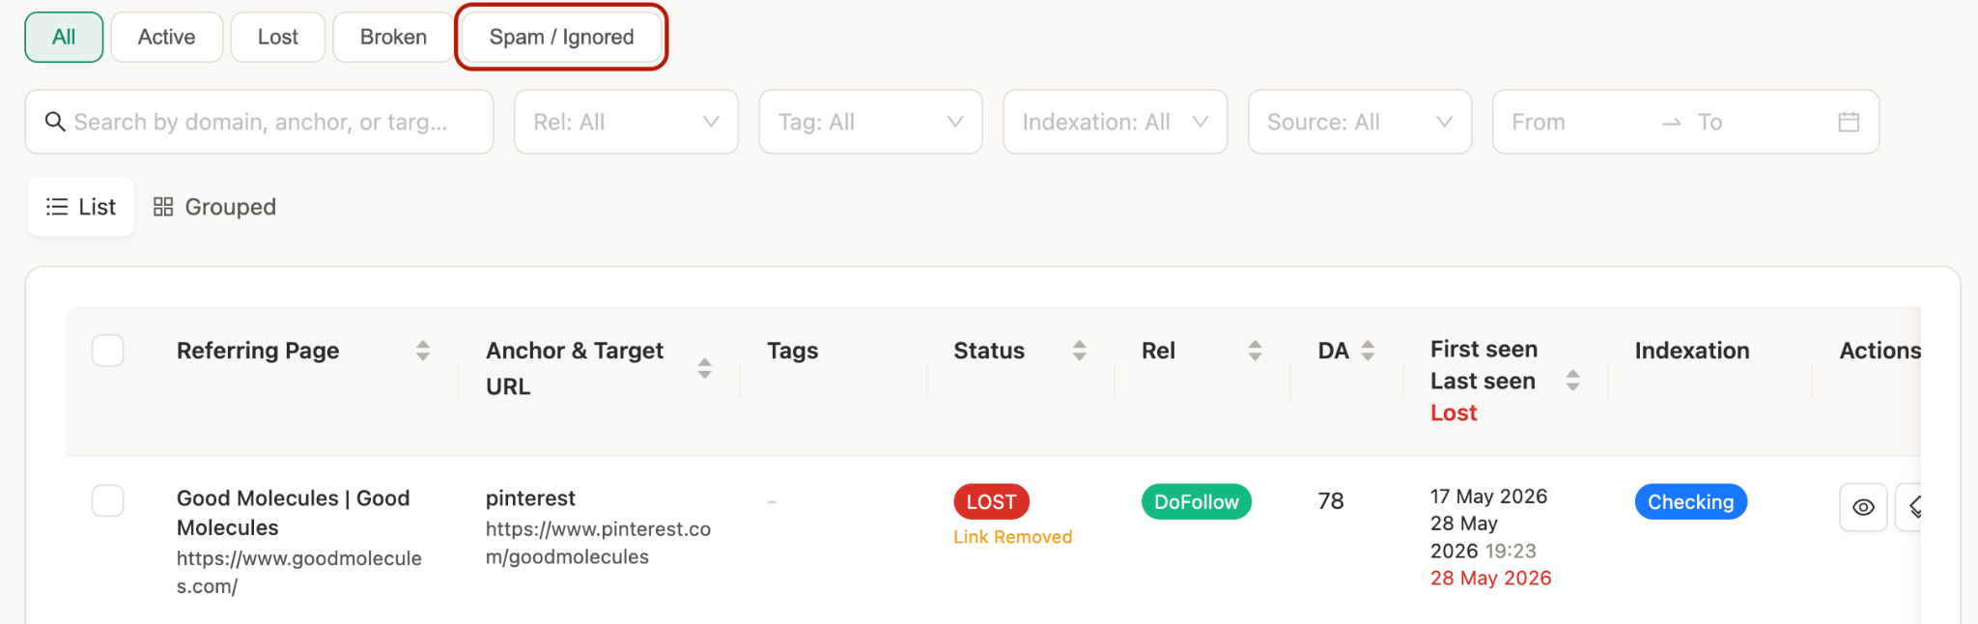1978x624 pixels.
Task: Click the Link Removed text
Action: (x=1012, y=537)
